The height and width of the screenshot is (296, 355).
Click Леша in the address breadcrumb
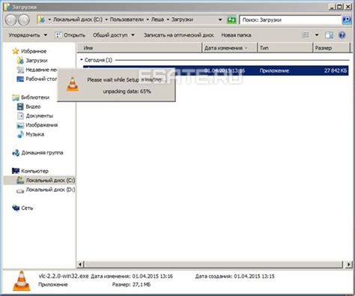click(158, 19)
